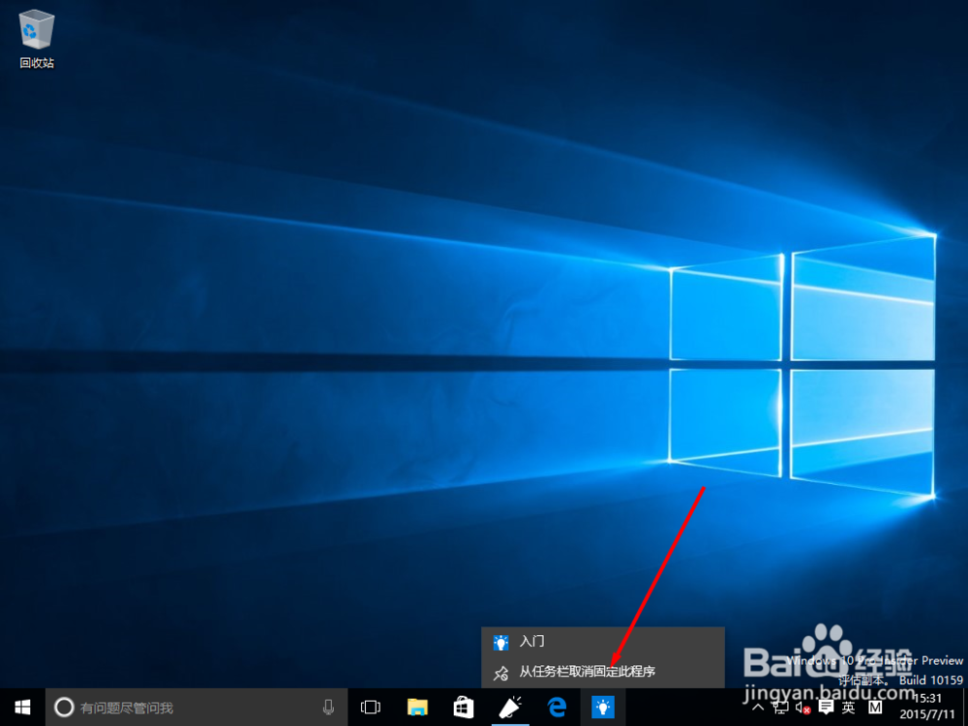
Task: Open Task View from the taskbar
Action: coord(371,707)
